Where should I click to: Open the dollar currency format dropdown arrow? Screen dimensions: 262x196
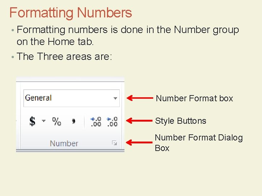[x=44, y=121]
